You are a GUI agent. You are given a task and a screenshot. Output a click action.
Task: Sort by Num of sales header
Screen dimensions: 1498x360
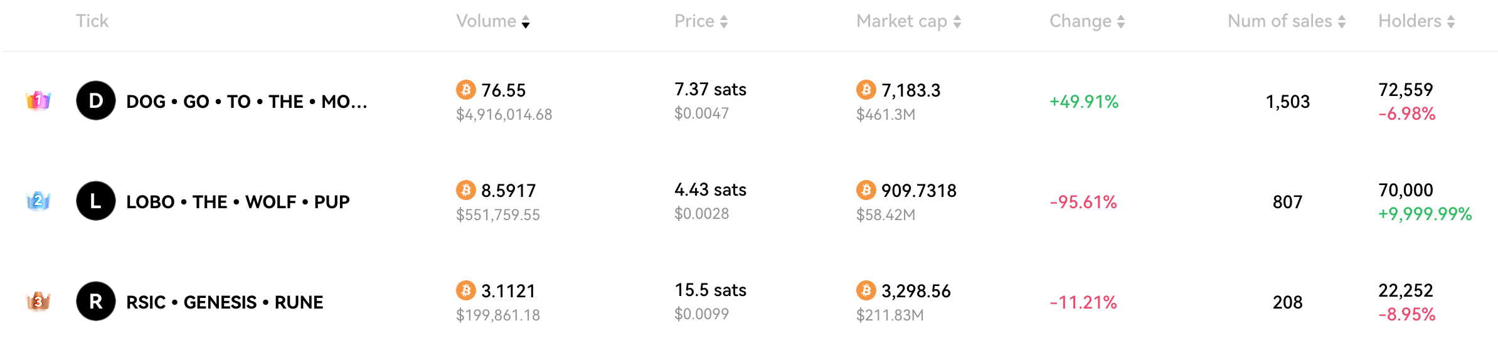(1286, 21)
